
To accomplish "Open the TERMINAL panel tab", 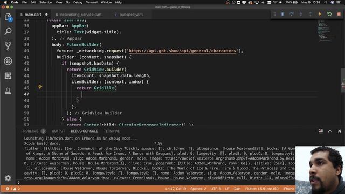I will click(112, 131).
